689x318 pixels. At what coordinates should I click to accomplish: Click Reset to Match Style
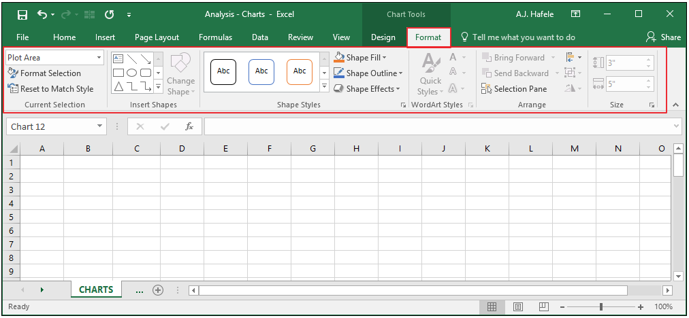coord(50,88)
